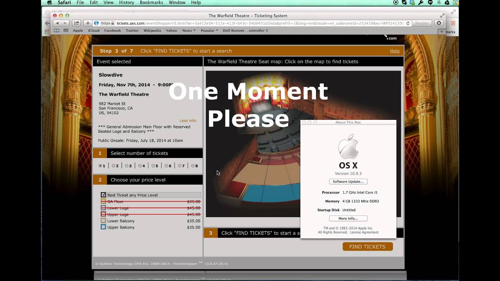Open the Window menu
The image size is (500, 281).
(177, 3)
